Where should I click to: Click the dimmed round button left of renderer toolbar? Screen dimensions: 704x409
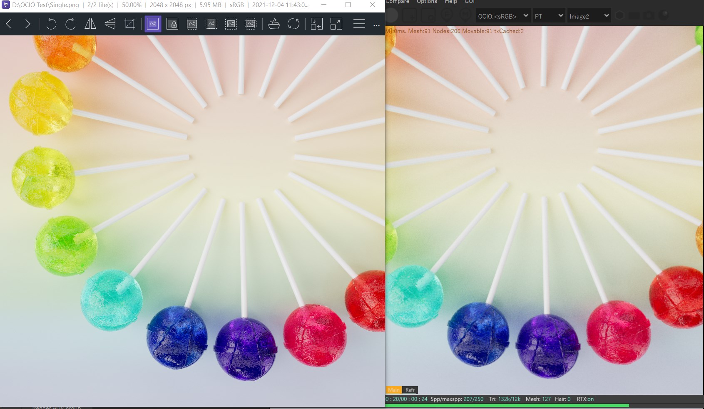(392, 15)
